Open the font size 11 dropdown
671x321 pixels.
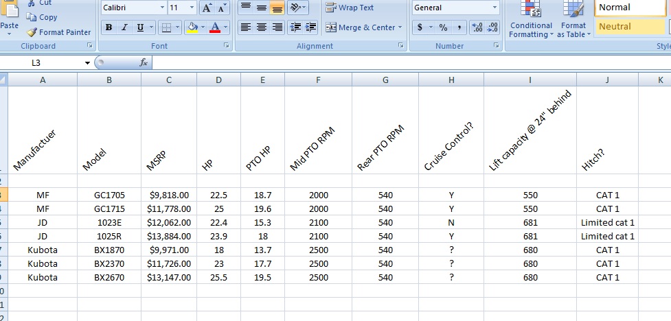(x=192, y=8)
